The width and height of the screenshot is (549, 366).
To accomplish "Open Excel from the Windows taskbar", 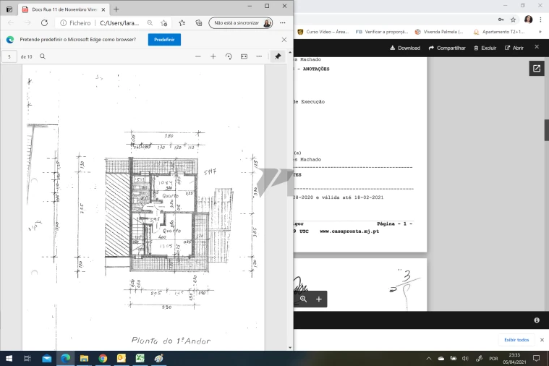I will point(140,358).
